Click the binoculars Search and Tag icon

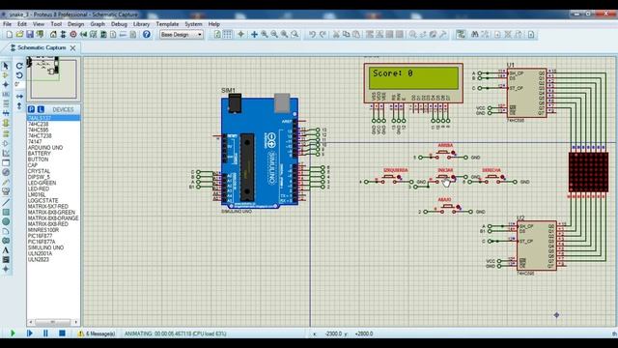click(x=475, y=35)
